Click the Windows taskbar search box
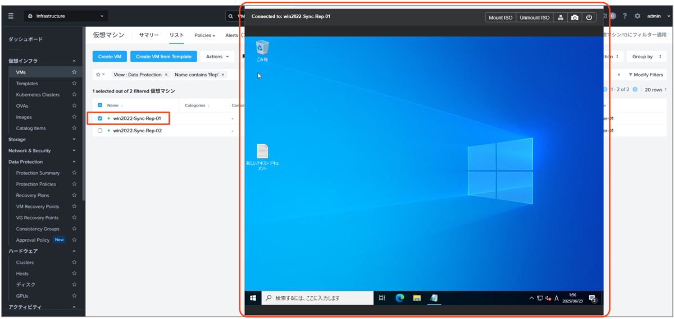This screenshot has width=674, height=319. coord(317,298)
